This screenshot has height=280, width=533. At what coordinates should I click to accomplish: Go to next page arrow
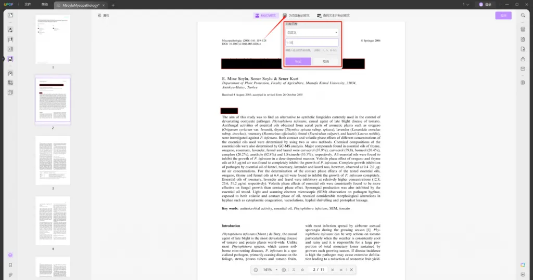coord(333,270)
